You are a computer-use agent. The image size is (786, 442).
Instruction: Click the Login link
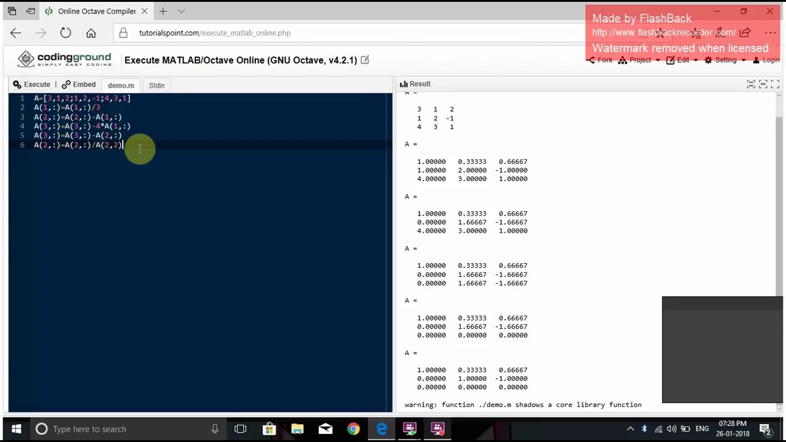coord(766,60)
